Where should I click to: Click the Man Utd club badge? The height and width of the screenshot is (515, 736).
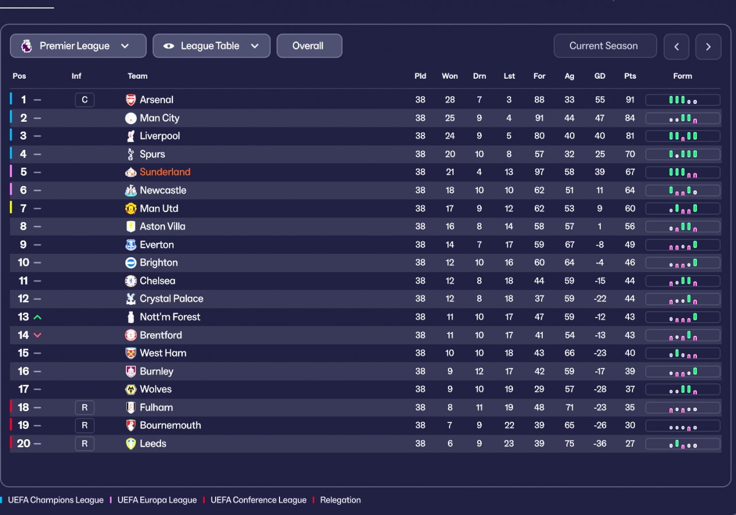(x=131, y=208)
